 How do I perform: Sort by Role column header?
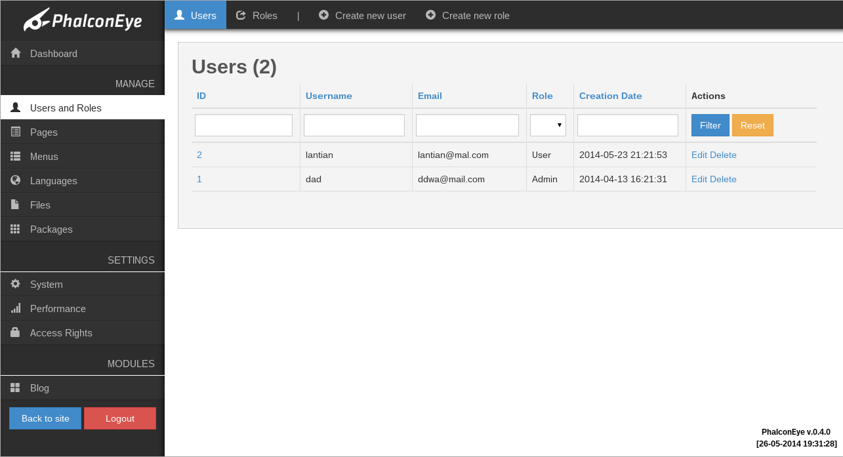[543, 96]
